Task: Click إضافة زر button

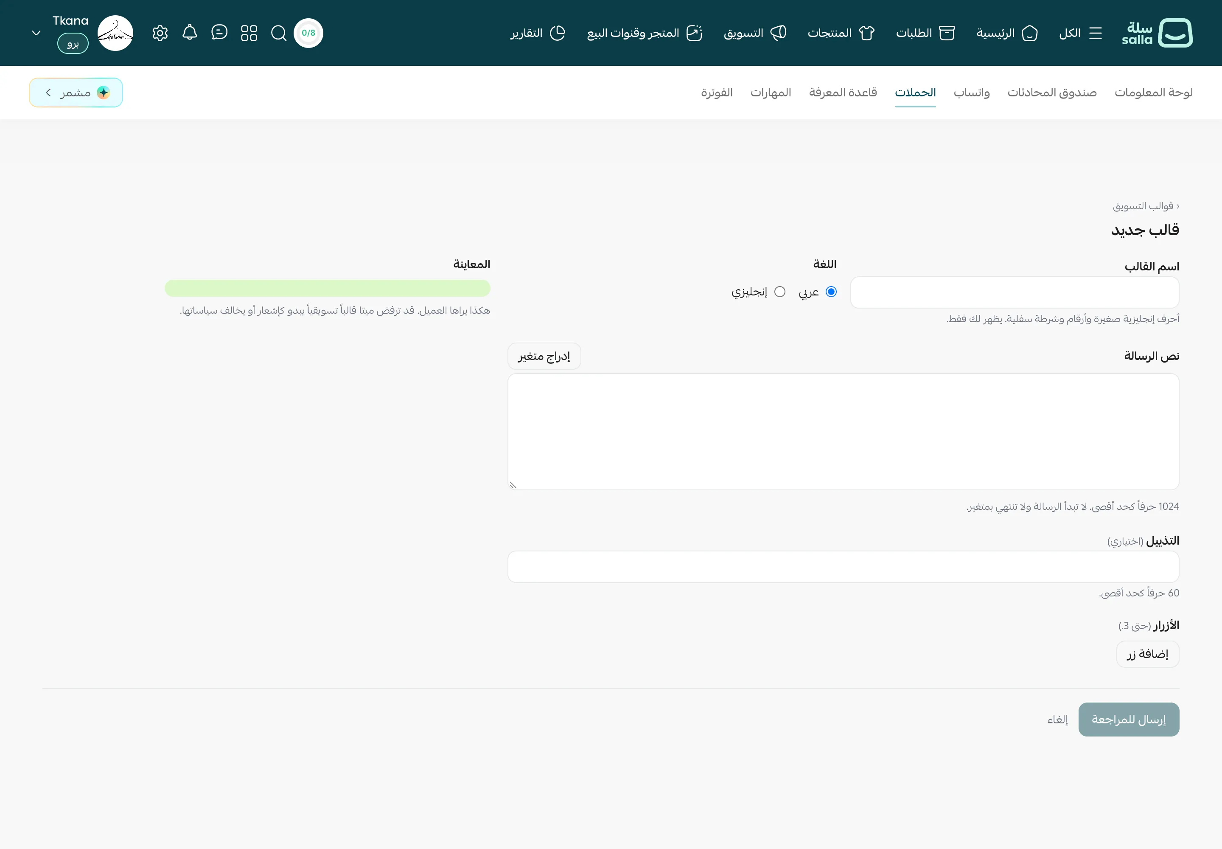Action: (x=1148, y=654)
